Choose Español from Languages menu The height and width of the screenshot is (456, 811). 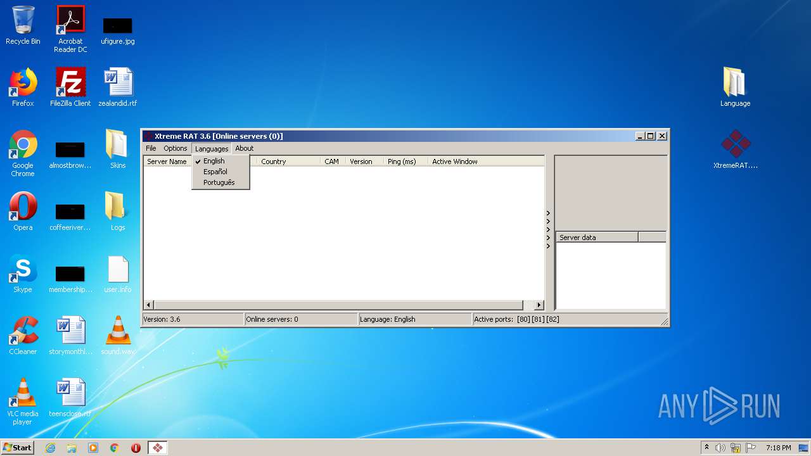click(220, 172)
